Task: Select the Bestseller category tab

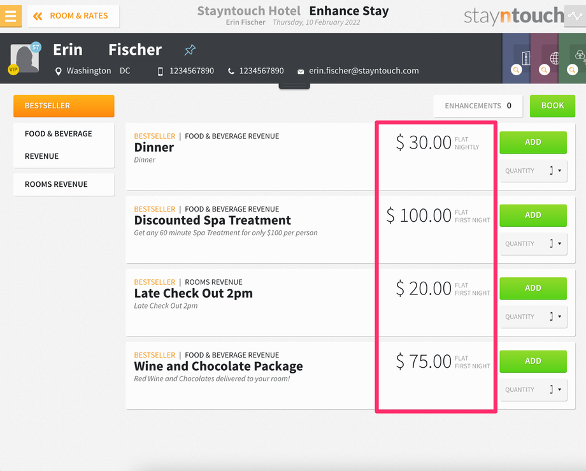Action: tap(64, 106)
